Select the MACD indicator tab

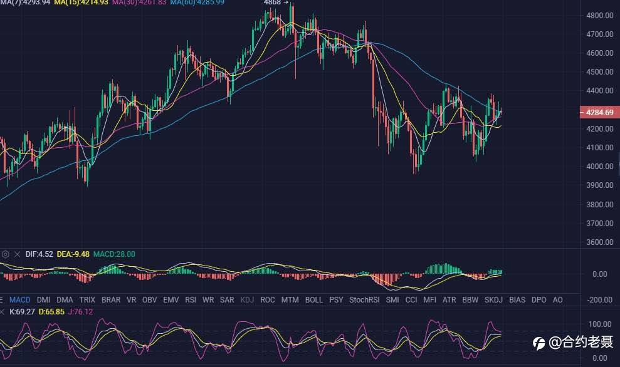[x=20, y=300]
